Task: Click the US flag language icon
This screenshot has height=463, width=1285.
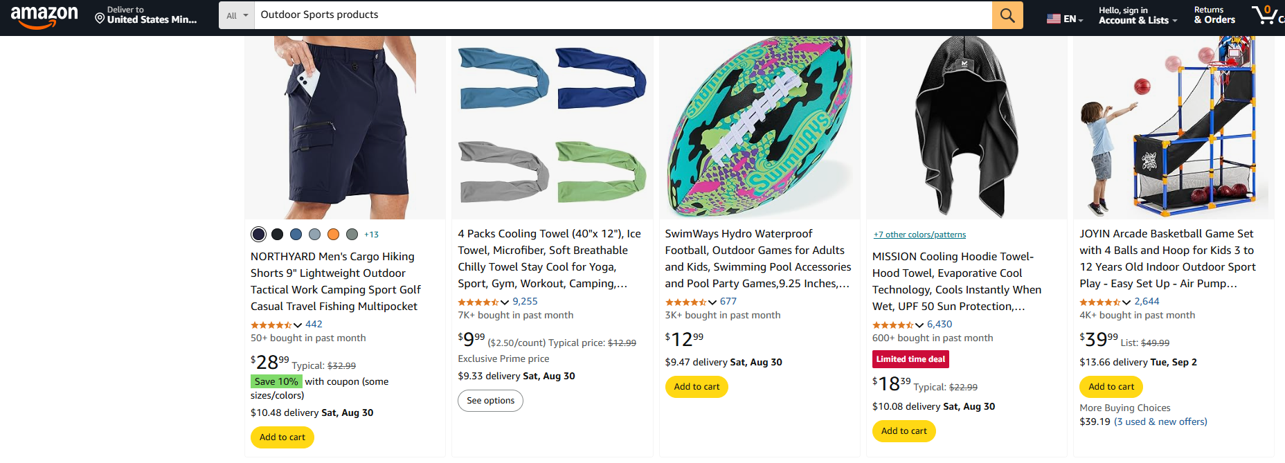Action: coord(1053,19)
